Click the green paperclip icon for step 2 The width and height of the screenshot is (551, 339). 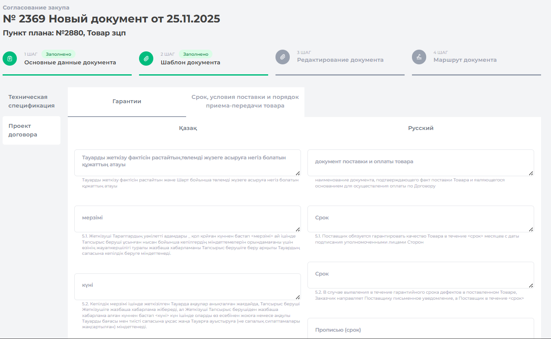[146, 58]
